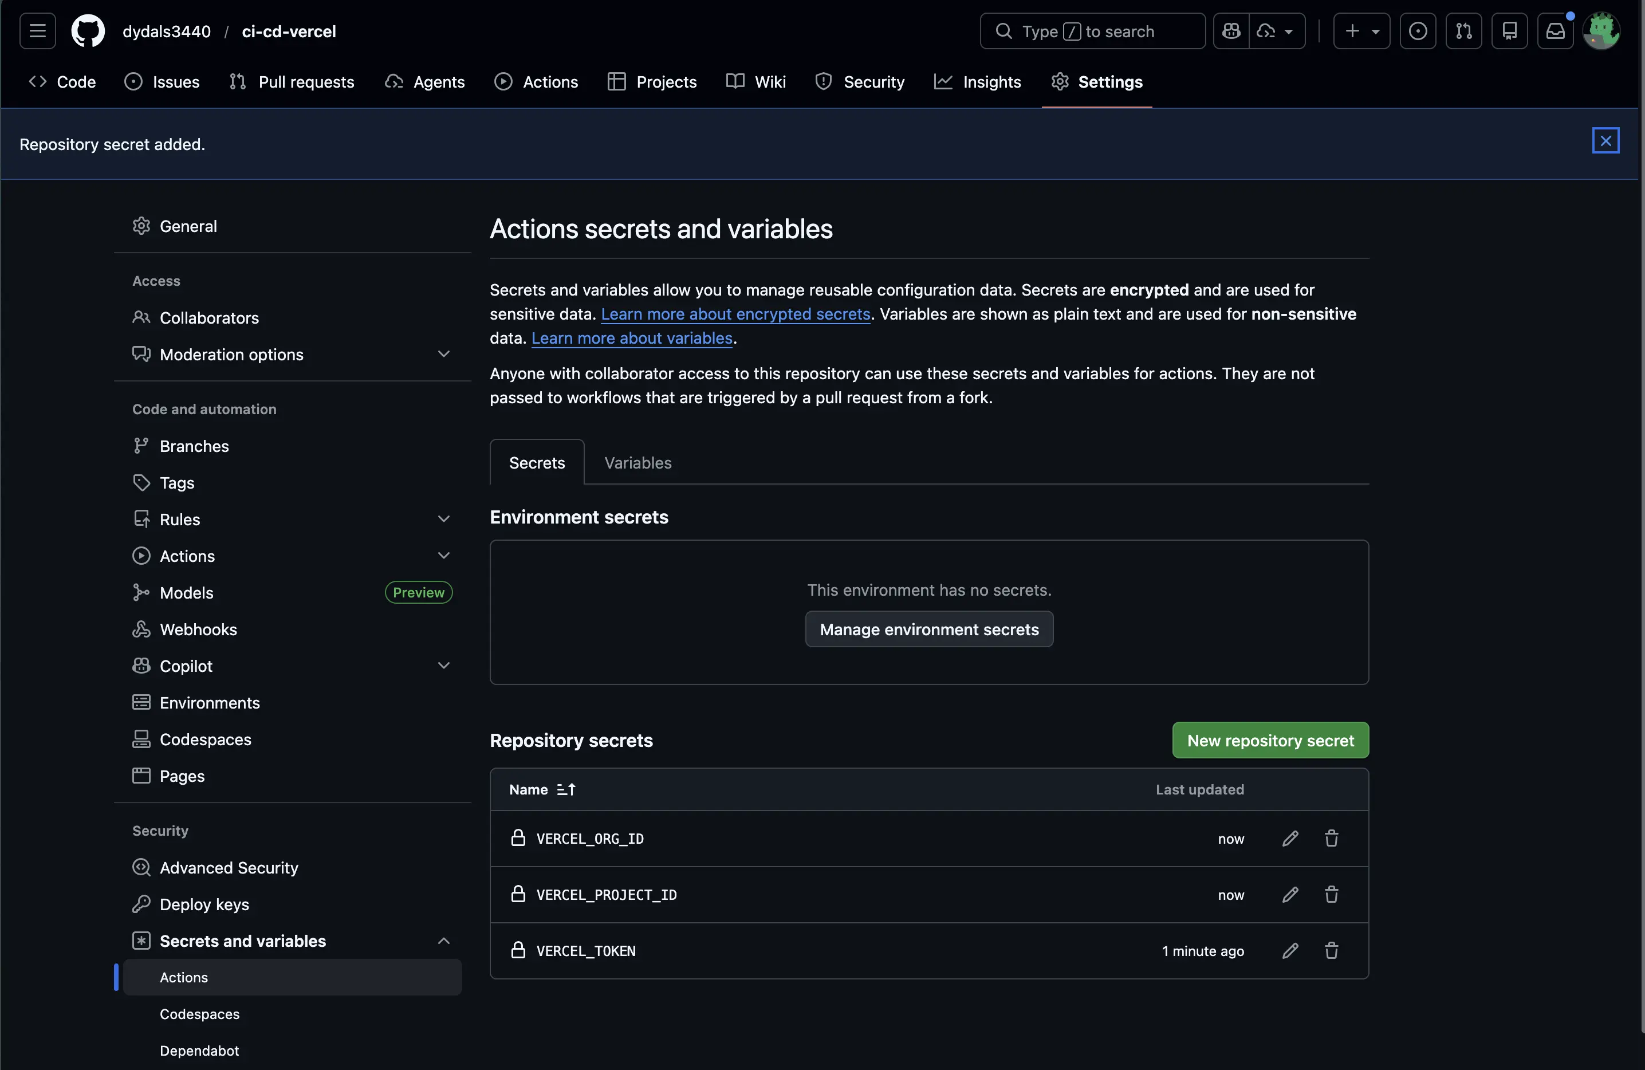Open your pull requests icon in the header
Viewport: 1645px width, 1070px height.
pyautogui.click(x=1464, y=30)
